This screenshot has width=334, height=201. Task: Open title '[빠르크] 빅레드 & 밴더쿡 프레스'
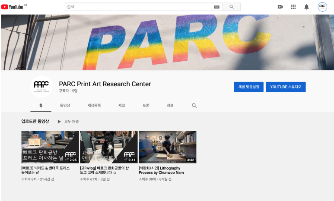45,170
